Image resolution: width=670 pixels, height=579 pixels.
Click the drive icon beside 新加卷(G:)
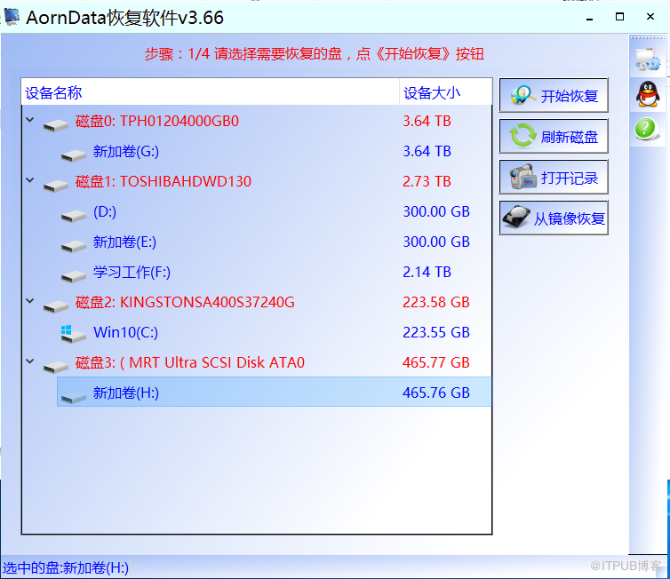[x=74, y=155]
